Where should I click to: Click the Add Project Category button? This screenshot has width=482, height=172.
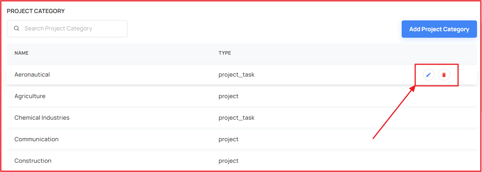[439, 29]
